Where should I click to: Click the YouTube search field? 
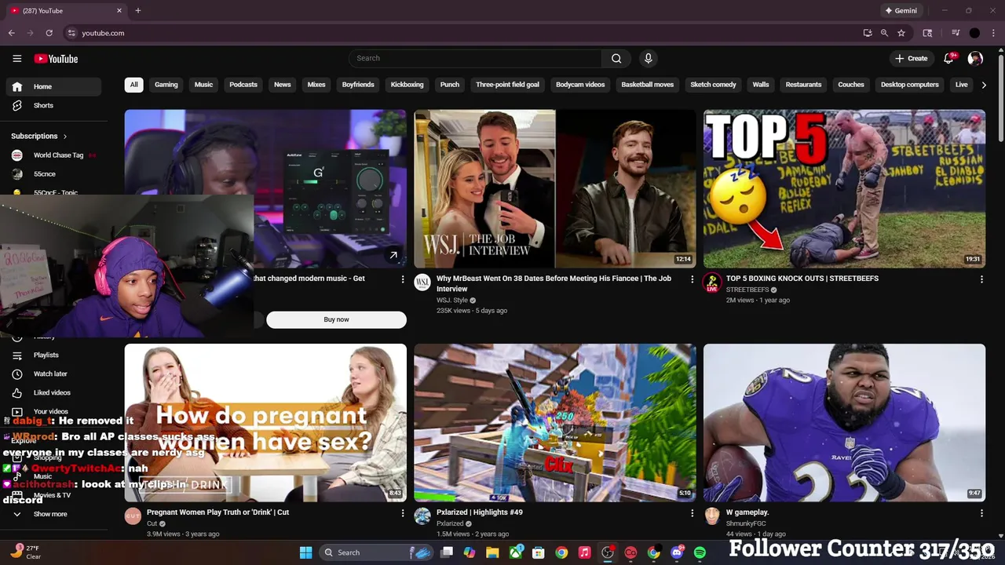[x=476, y=58]
